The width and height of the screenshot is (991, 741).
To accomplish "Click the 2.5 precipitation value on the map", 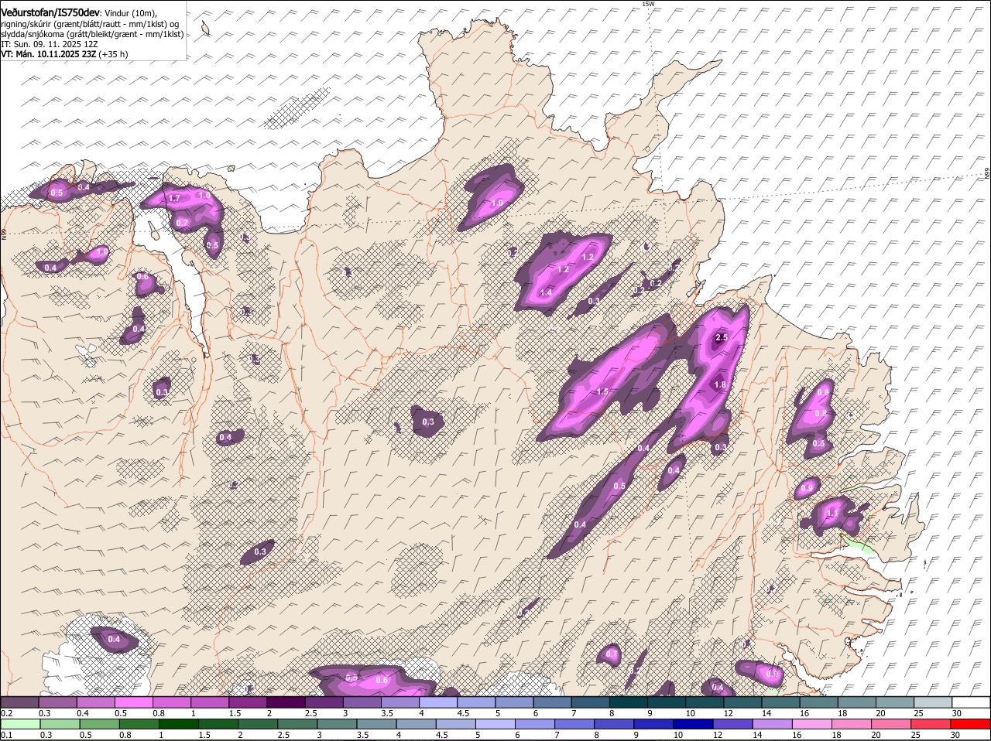I will point(722,338).
